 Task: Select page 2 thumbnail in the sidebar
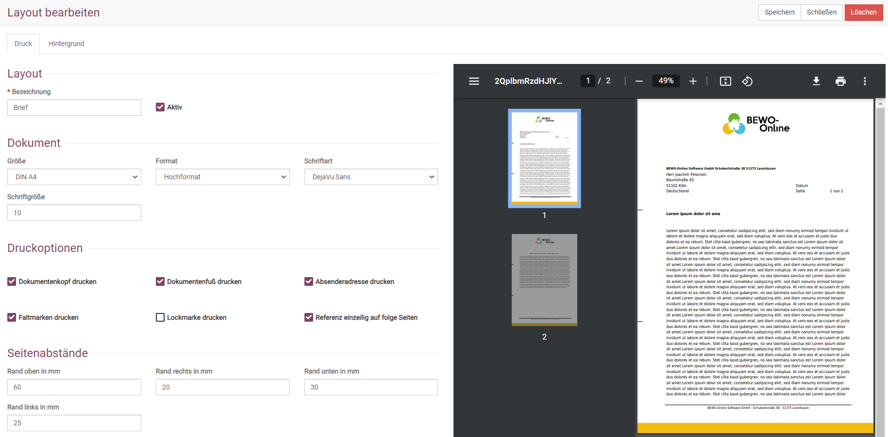click(x=544, y=280)
